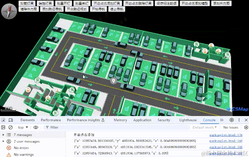Clear the console with the ban icon
Viewport: 249px width, 157px height.
coord(11,127)
